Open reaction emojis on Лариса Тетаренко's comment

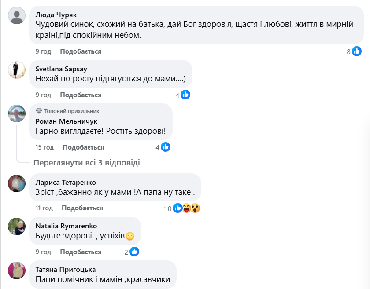(x=186, y=208)
